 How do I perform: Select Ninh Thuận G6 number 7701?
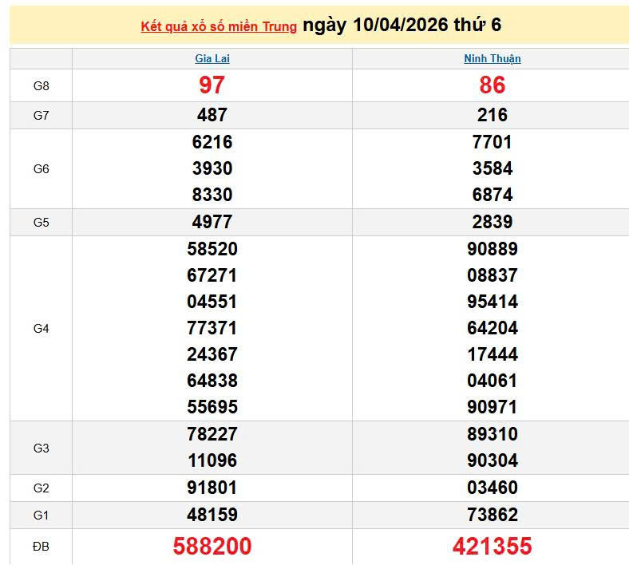pyautogui.click(x=493, y=142)
